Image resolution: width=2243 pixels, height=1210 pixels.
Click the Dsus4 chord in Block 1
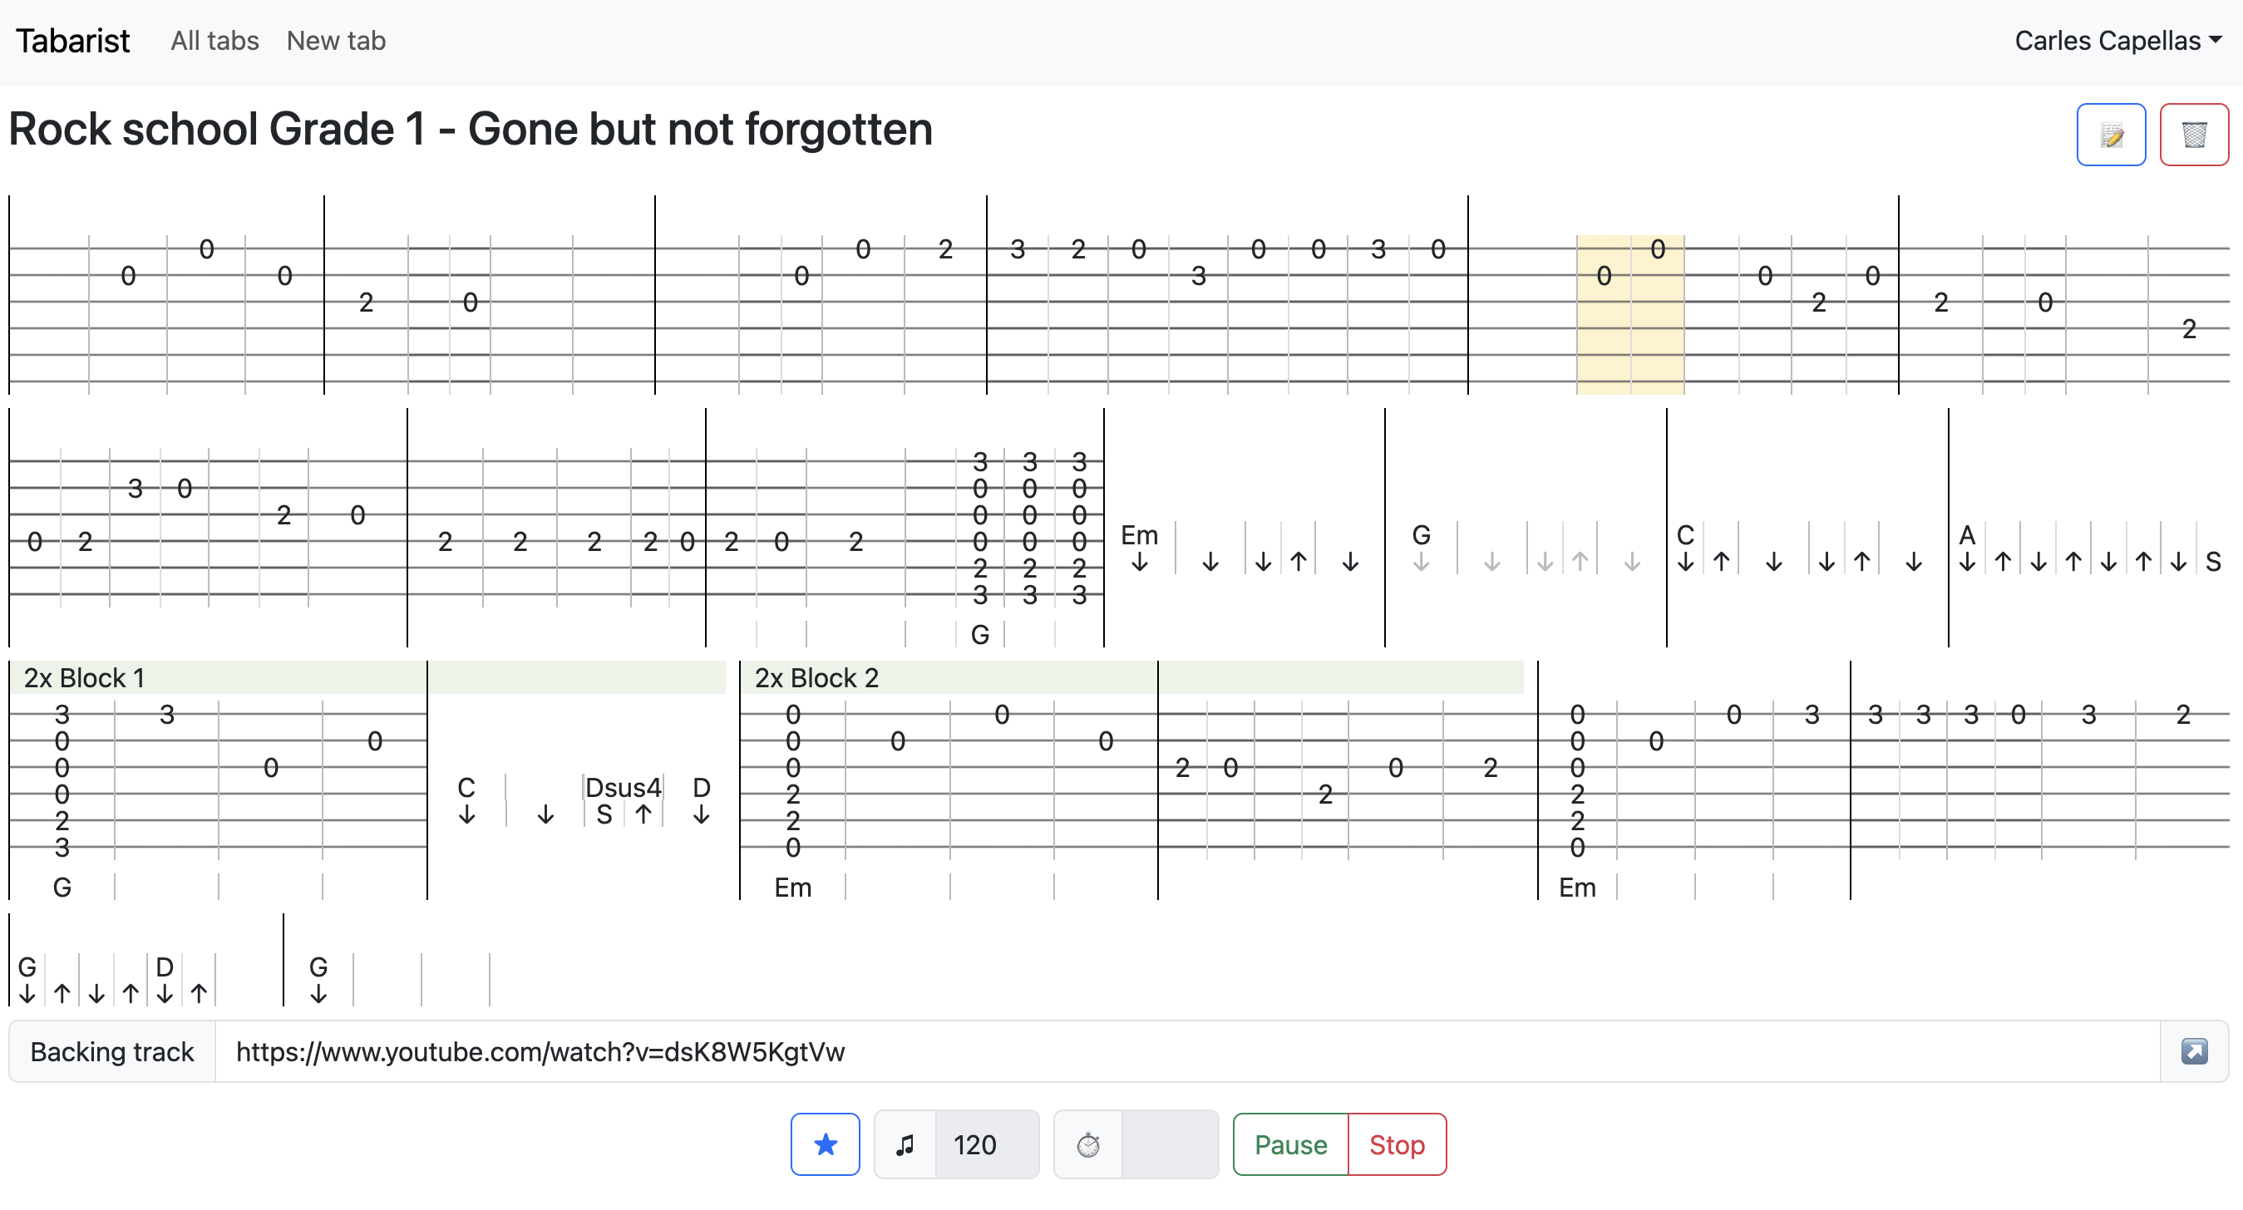[x=623, y=787]
